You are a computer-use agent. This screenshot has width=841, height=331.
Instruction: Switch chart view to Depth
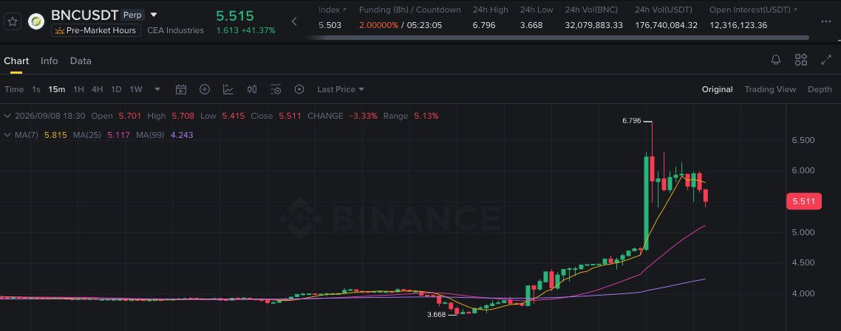[x=820, y=89]
